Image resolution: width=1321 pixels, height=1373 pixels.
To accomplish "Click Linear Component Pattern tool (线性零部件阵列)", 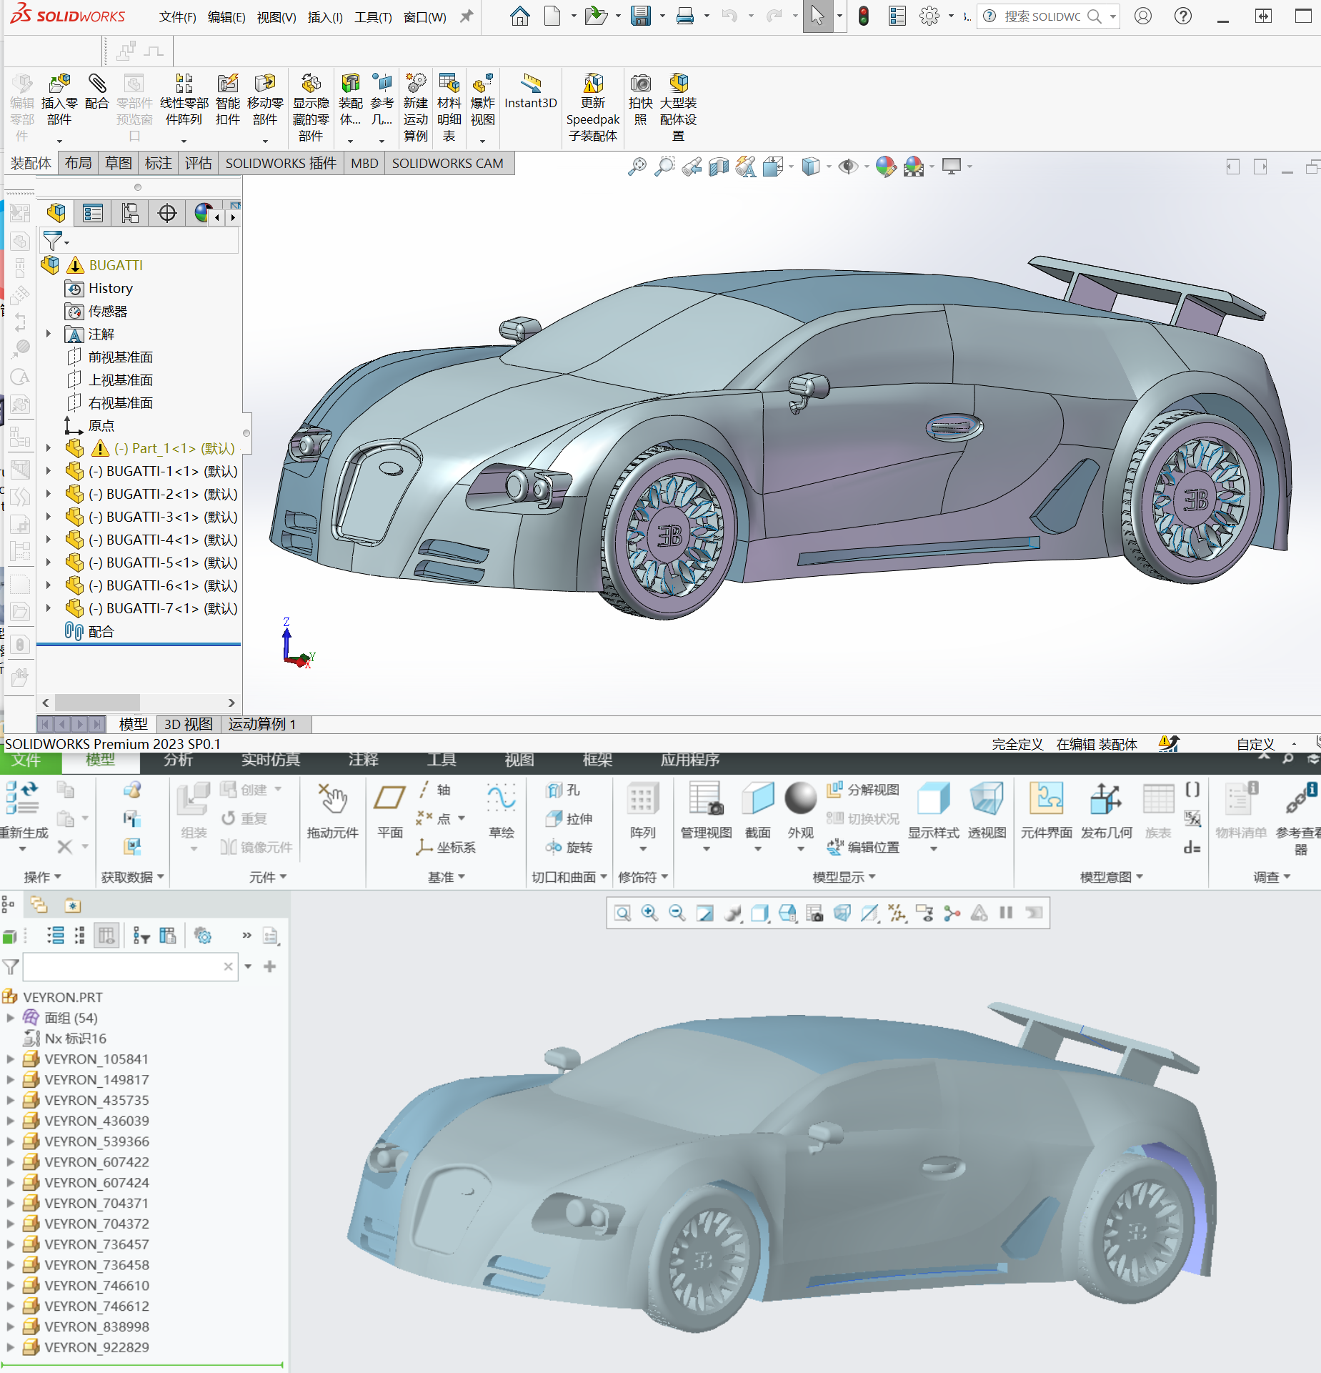I will [x=184, y=101].
